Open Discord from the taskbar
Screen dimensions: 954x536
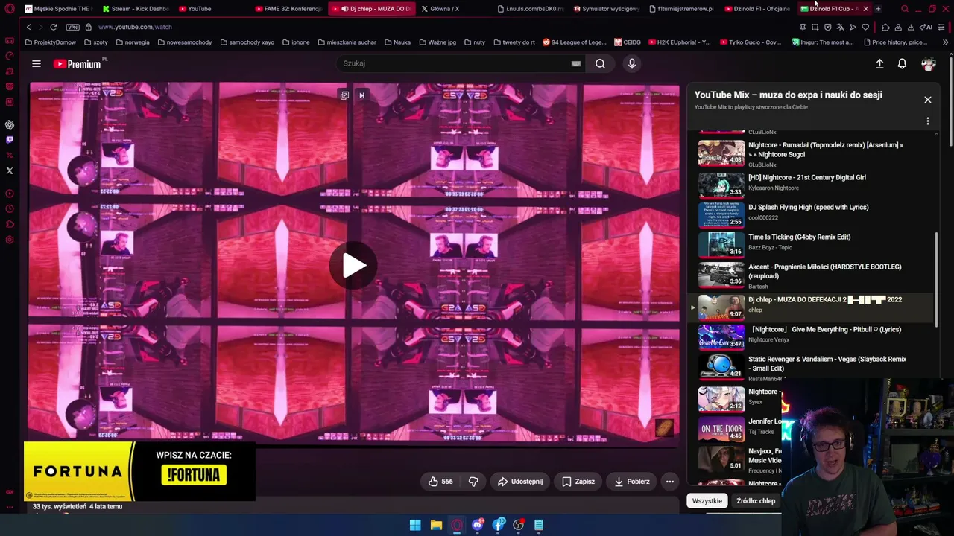coord(478,526)
